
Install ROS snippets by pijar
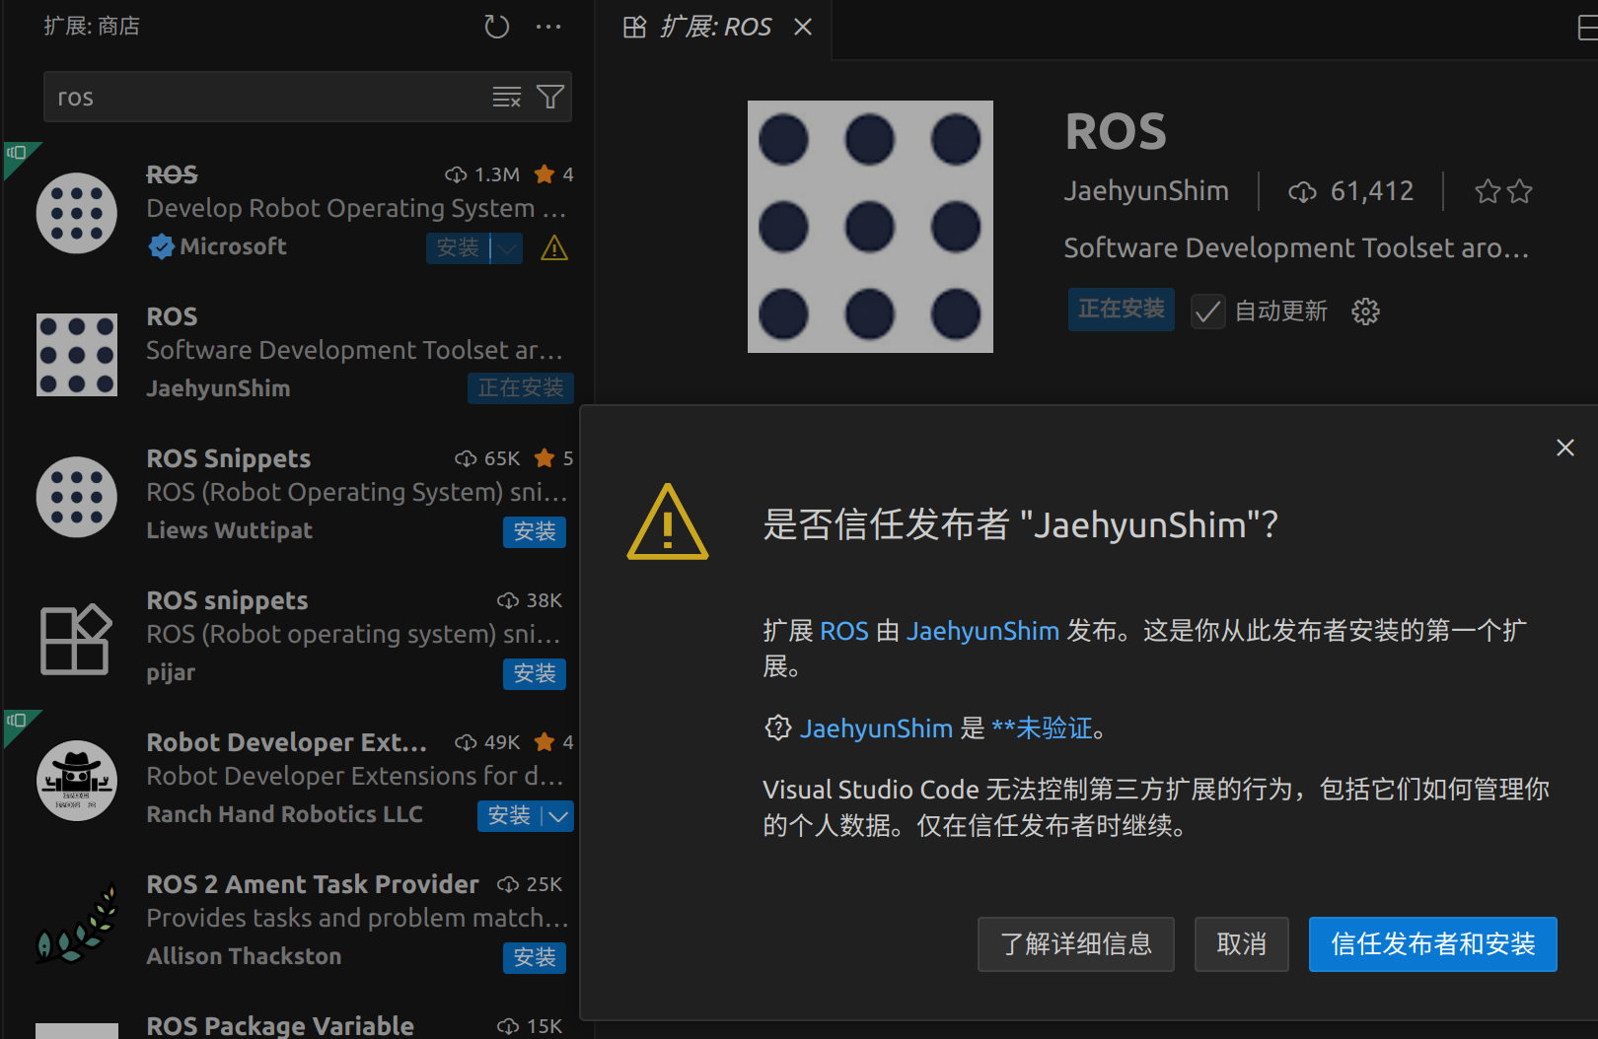point(535,674)
